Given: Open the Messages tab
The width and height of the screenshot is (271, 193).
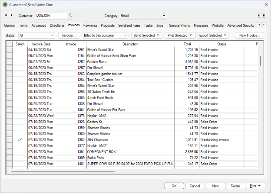Looking at the screenshot, I should (201, 26).
